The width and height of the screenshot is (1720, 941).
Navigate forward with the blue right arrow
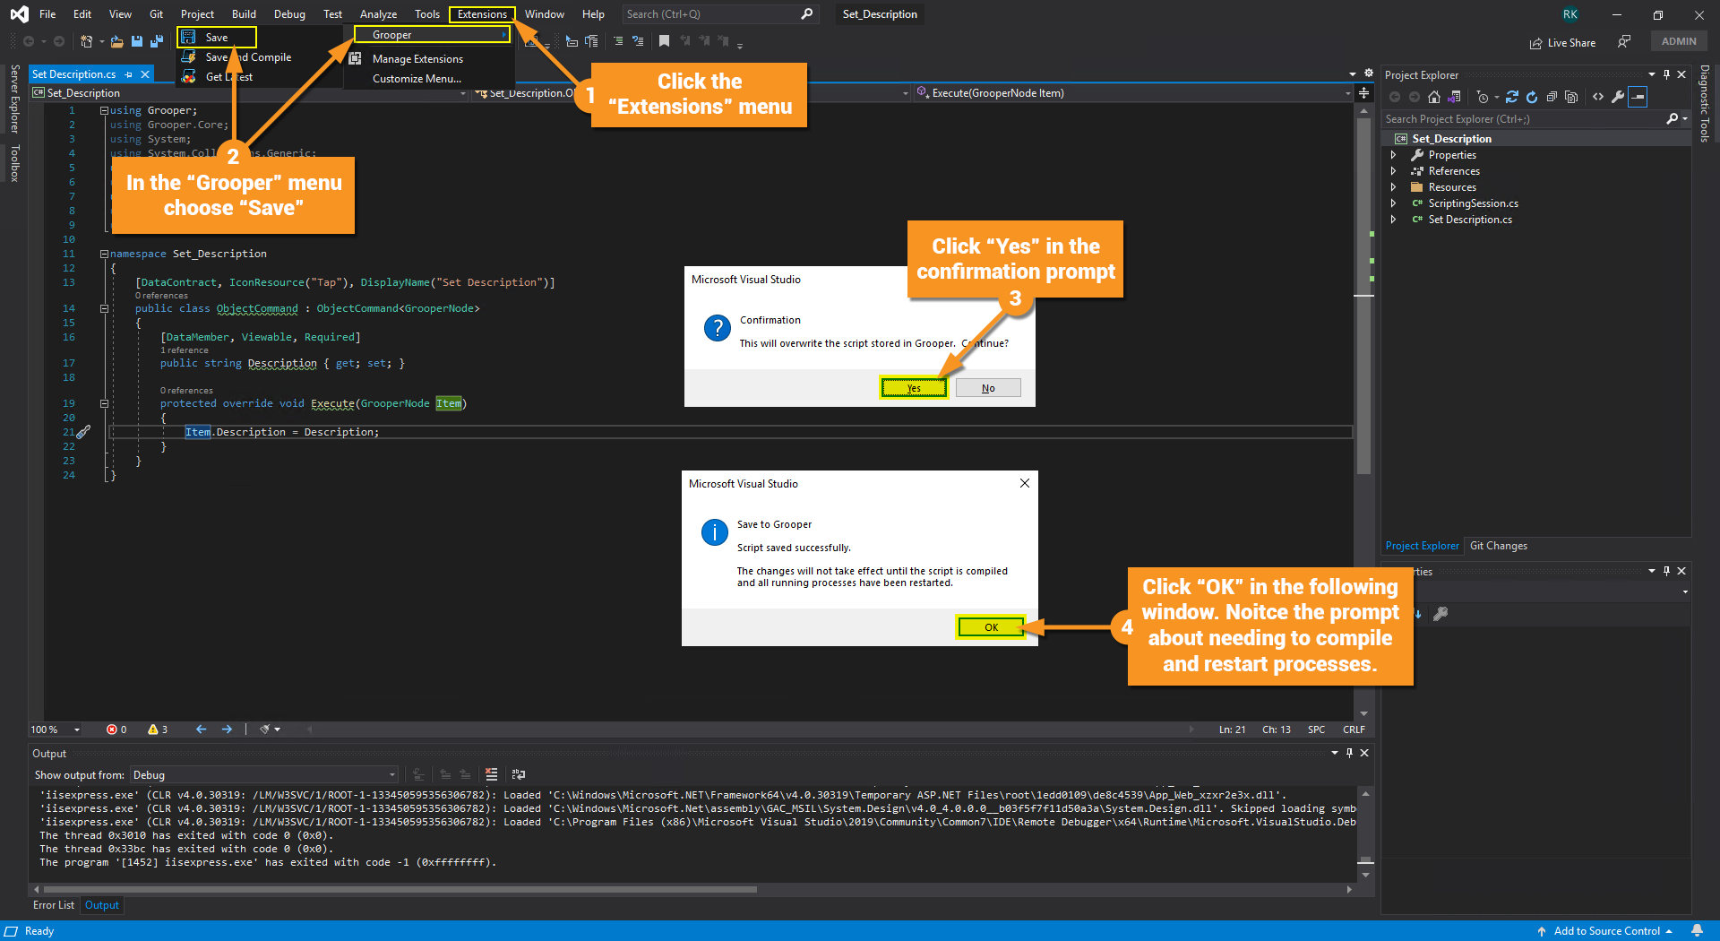[x=227, y=729]
